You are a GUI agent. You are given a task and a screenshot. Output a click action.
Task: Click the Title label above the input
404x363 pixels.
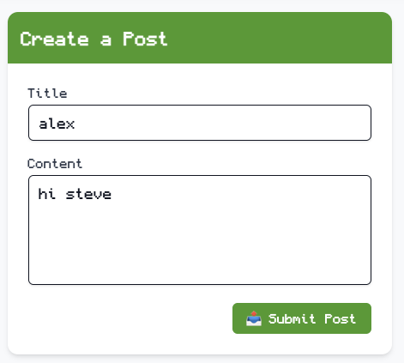click(x=47, y=94)
